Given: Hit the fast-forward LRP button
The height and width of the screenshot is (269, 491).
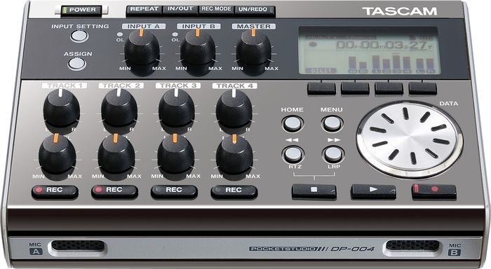Looking at the screenshot, I should pos(333,154).
